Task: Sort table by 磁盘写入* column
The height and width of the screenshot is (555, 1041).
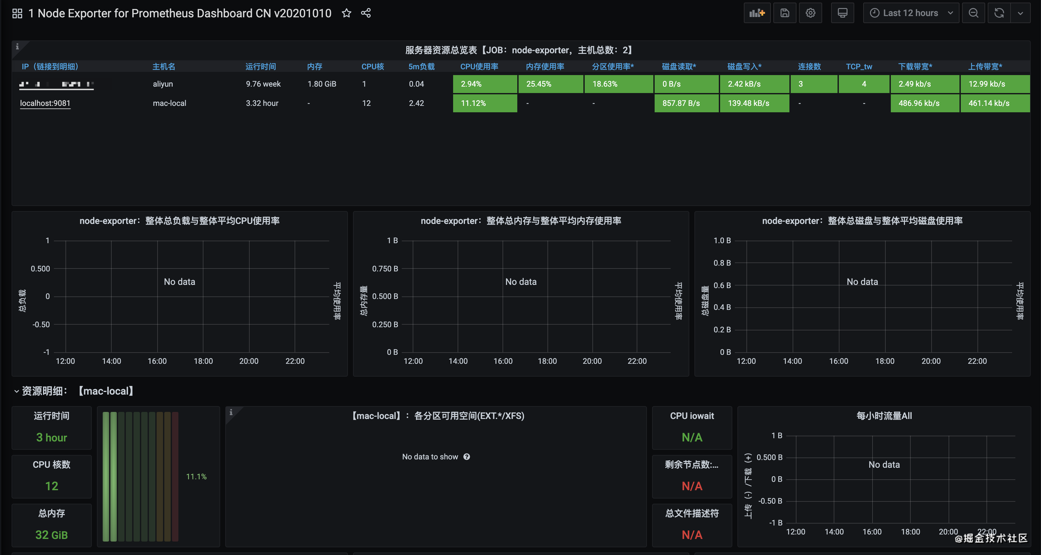Action: 744,67
